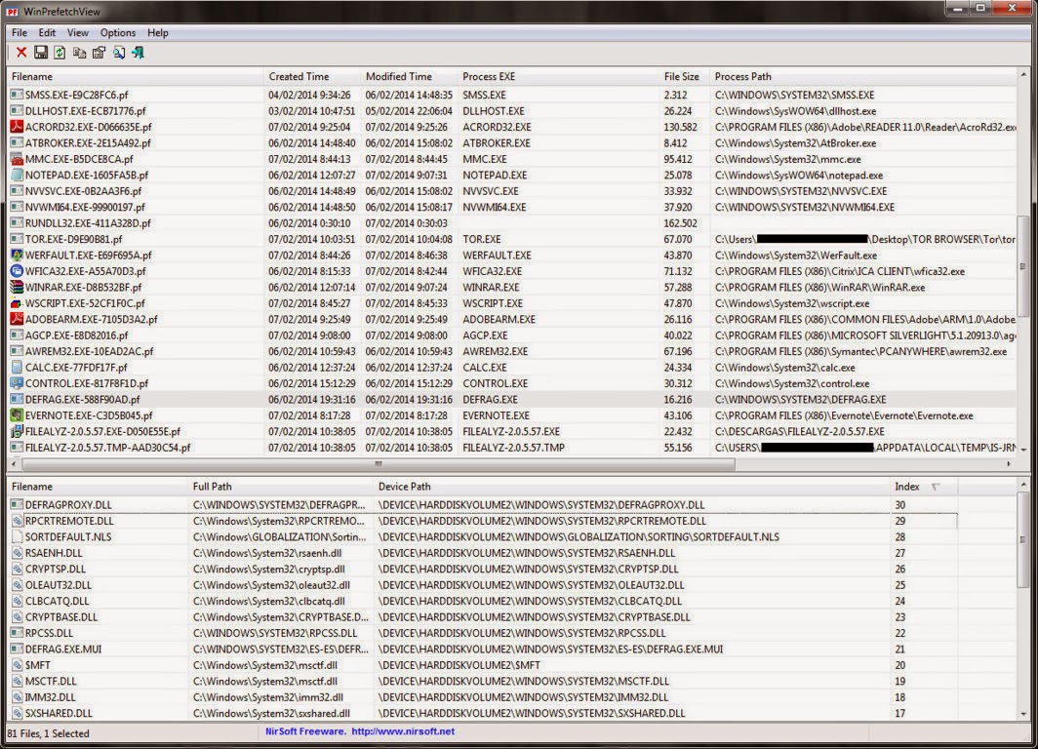Click the Adobe icon beside ADOBEARM.EXE-7105D3A2.pf
Screen dimensions: 1038x749
[17, 319]
